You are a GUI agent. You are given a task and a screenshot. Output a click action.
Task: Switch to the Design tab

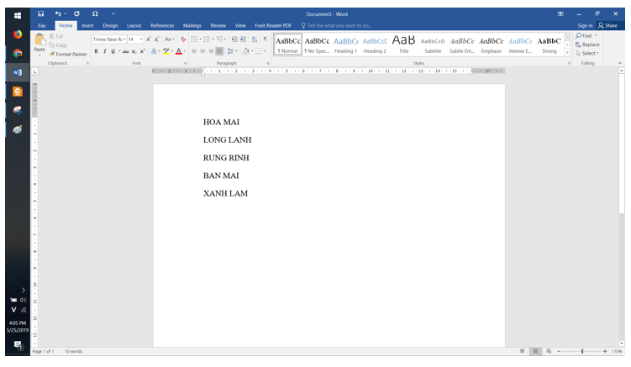tap(110, 25)
